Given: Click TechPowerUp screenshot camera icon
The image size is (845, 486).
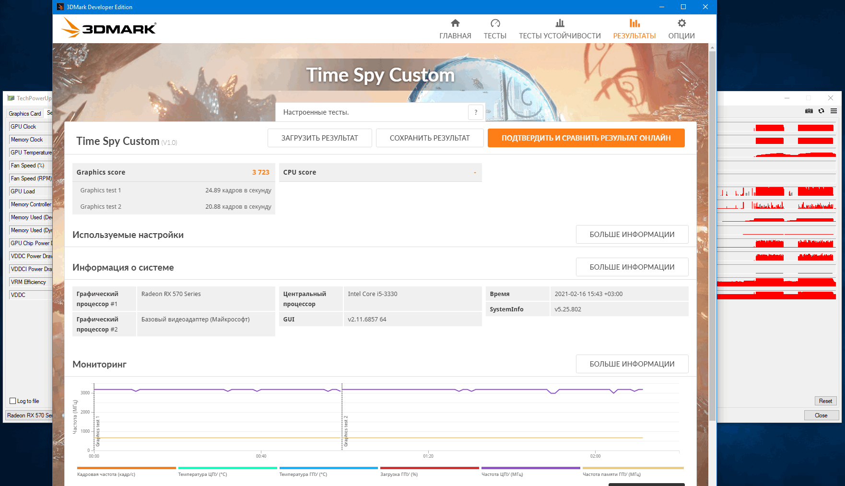Looking at the screenshot, I should coord(809,111).
